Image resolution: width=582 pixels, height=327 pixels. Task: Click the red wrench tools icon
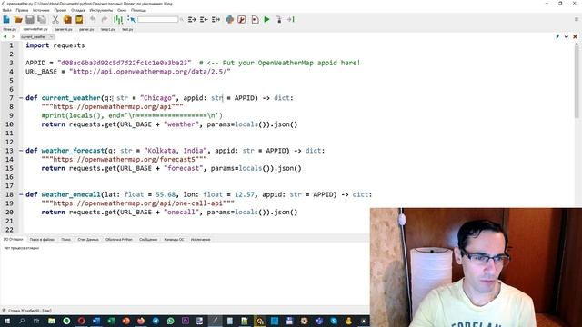tap(242, 19)
